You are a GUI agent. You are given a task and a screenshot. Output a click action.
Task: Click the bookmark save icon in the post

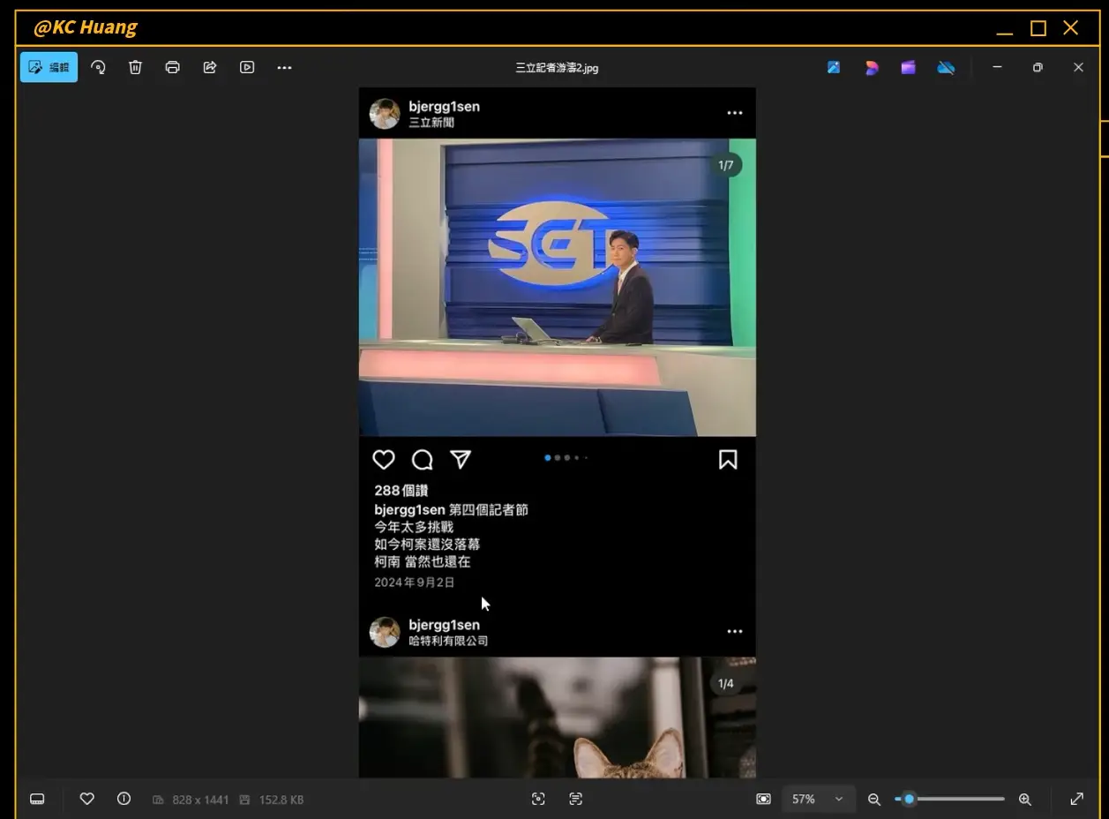(728, 460)
